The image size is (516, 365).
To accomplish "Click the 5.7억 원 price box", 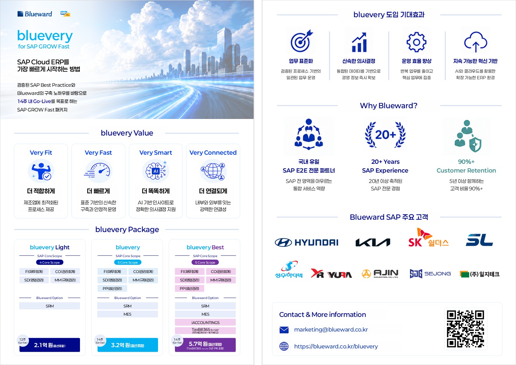I will pos(205,345).
